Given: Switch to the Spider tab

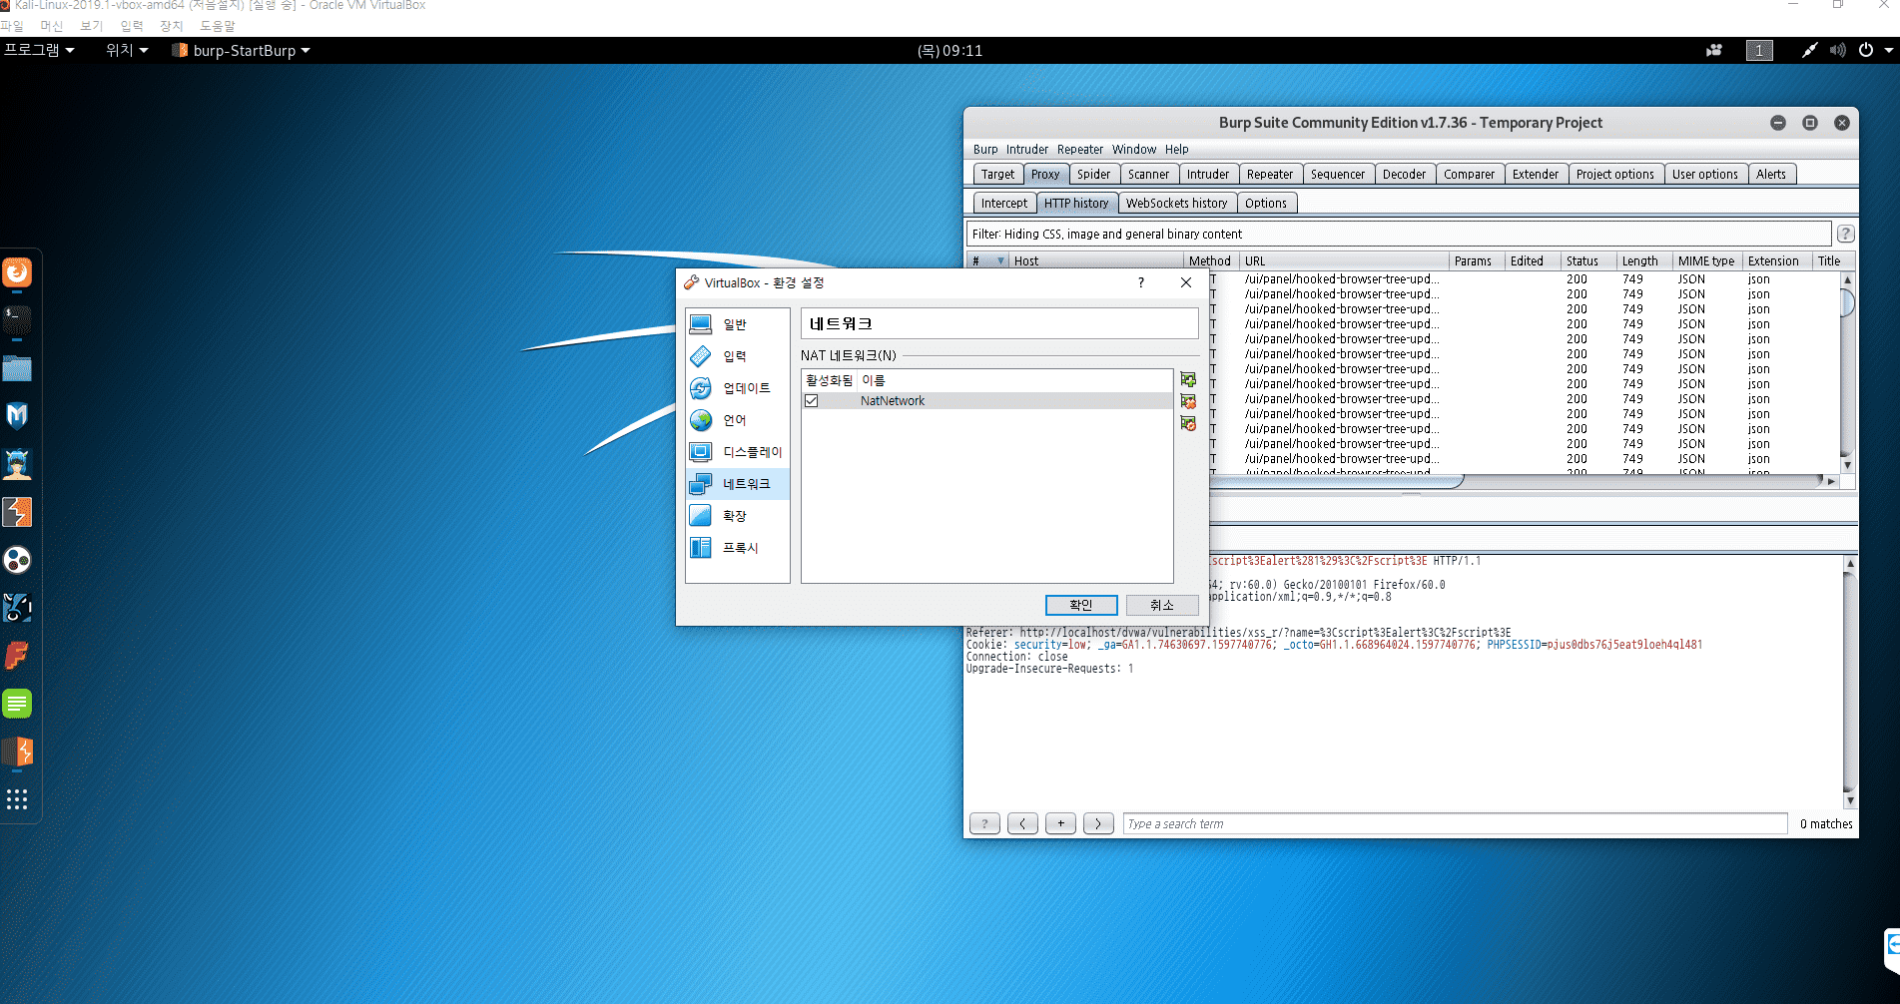Looking at the screenshot, I should (1093, 175).
